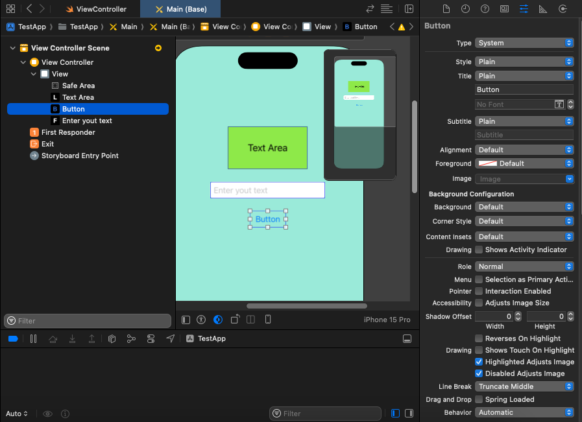The width and height of the screenshot is (582, 422).
Task: Select the Button on the canvas
Action: click(267, 220)
